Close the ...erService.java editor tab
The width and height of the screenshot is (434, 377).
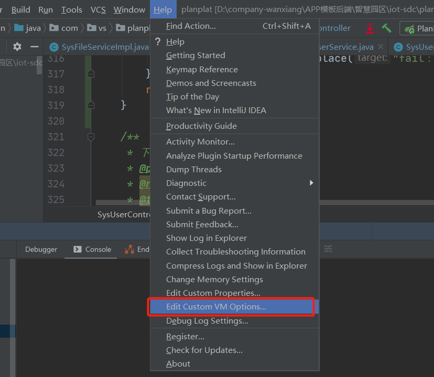381,47
